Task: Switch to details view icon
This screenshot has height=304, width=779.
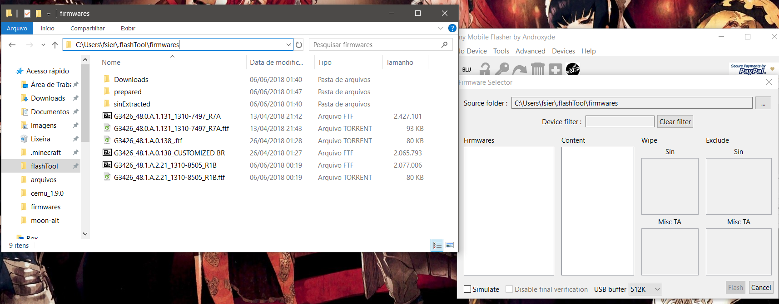Action: pos(437,245)
